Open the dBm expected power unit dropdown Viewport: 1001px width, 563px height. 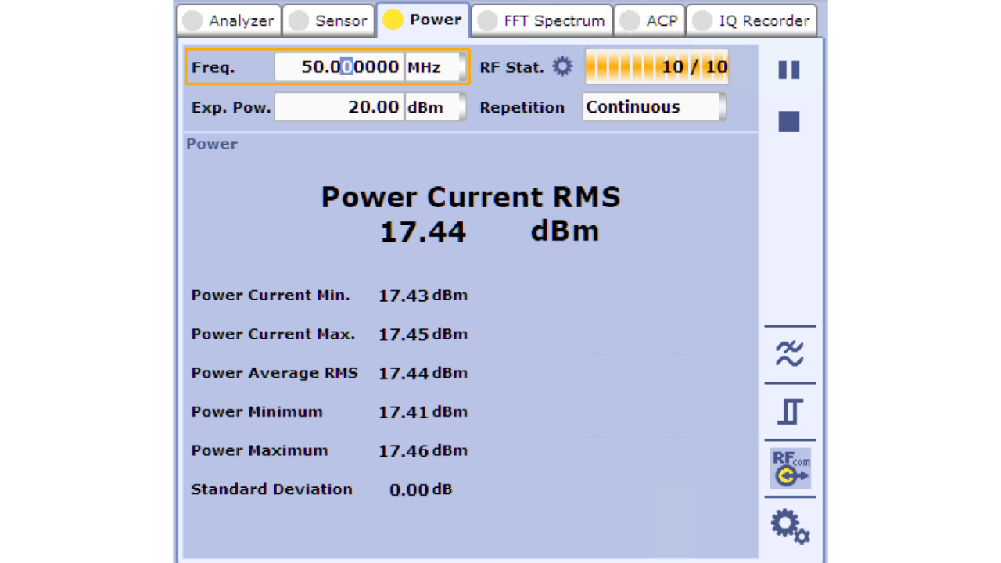click(x=435, y=107)
